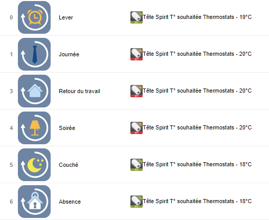269x220 pixels.
Task: Select the house Retour du travail icon
Action: [x=34, y=91]
